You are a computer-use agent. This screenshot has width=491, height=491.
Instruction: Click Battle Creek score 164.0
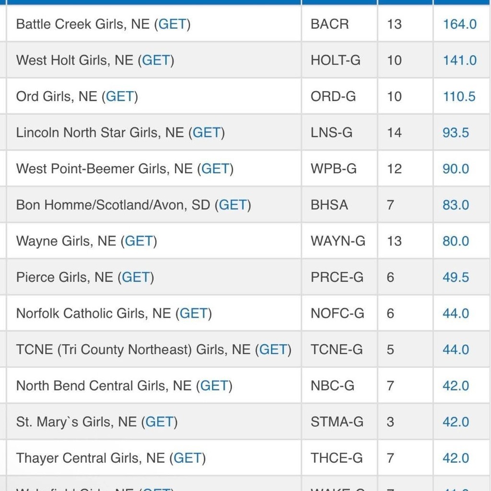point(459,24)
